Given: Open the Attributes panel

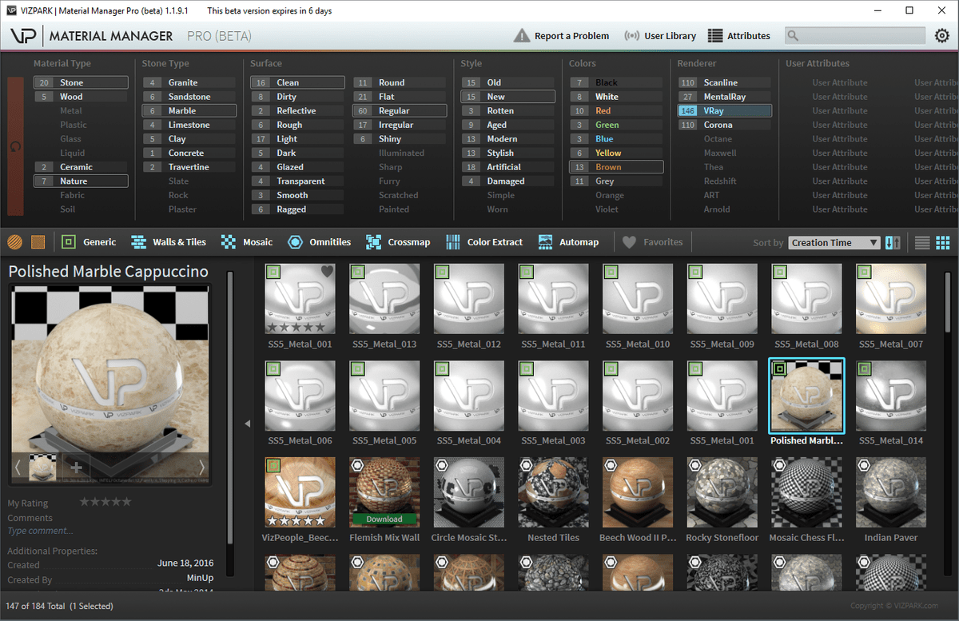Looking at the screenshot, I should coord(739,35).
